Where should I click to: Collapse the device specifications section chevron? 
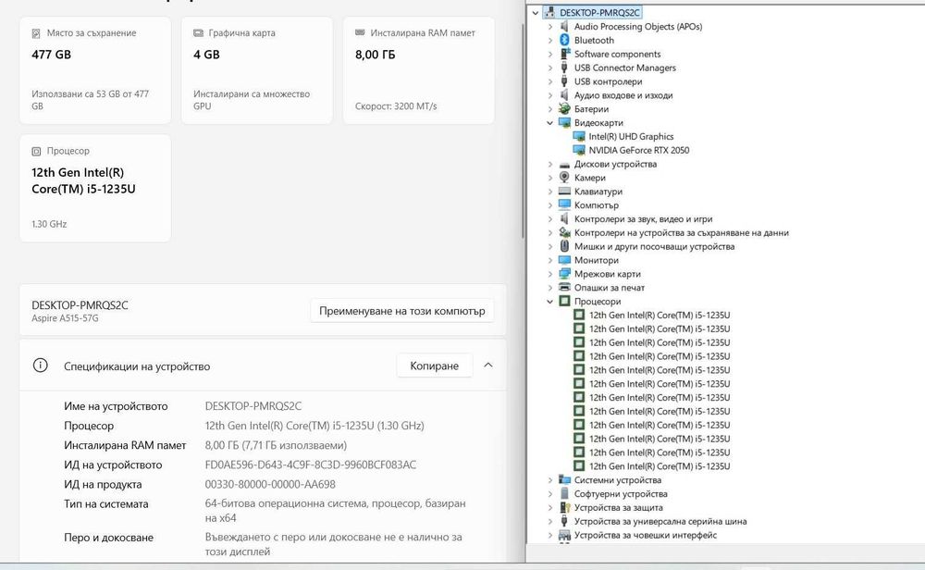pos(488,366)
